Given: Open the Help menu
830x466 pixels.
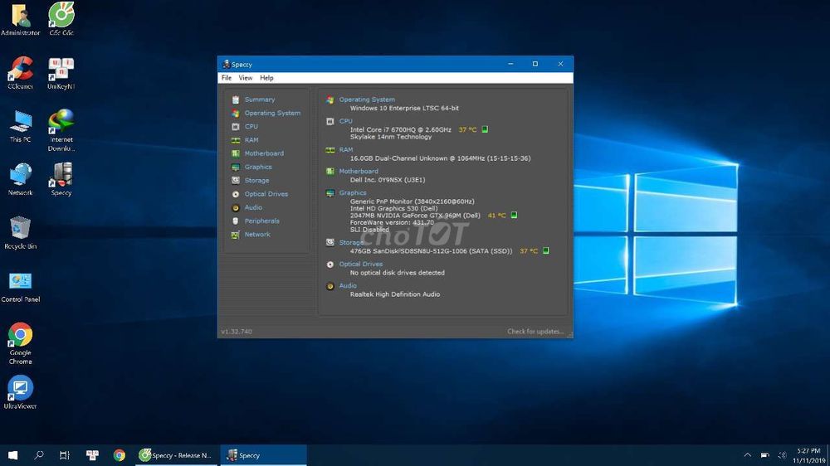Looking at the screenshot, I should point(266,78).
